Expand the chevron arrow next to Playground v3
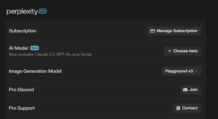The width and height of the screenshot is (218, 119). [196, 71]
